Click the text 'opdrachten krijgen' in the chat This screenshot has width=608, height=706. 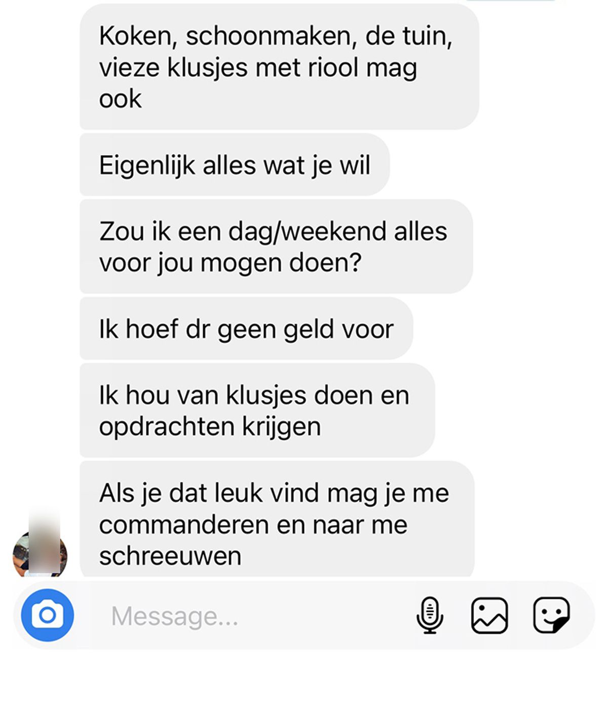point(210,427)
